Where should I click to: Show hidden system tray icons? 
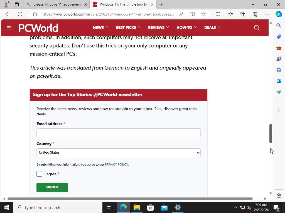(x=235, y=207)
